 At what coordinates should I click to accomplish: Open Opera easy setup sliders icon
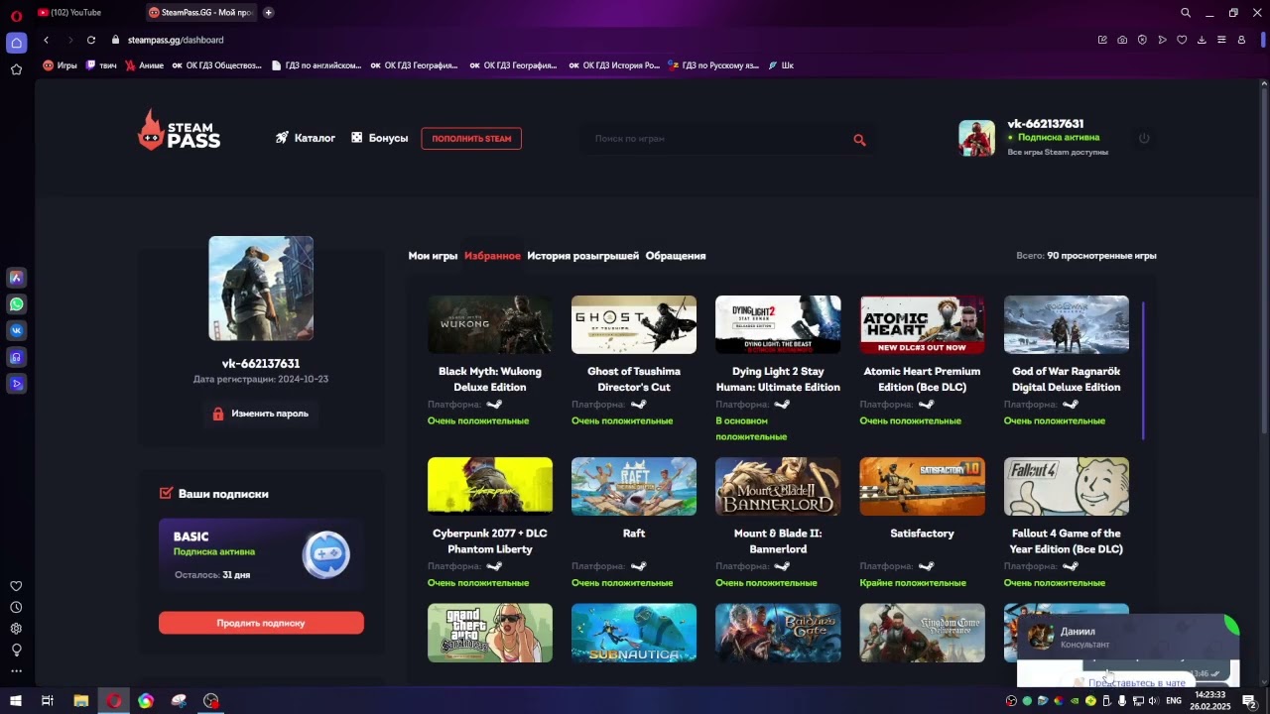point(1221,40)
